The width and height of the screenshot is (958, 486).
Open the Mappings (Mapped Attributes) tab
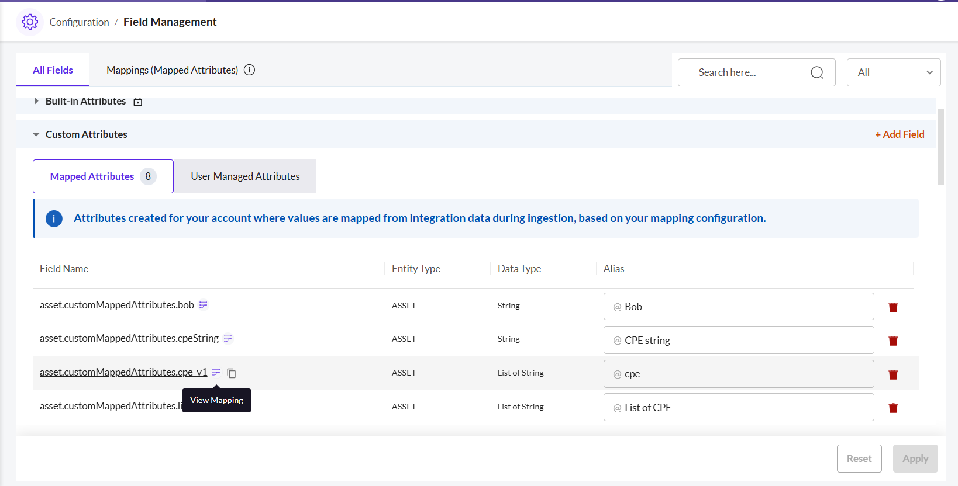pyautogui.click(x=173, y=70)
